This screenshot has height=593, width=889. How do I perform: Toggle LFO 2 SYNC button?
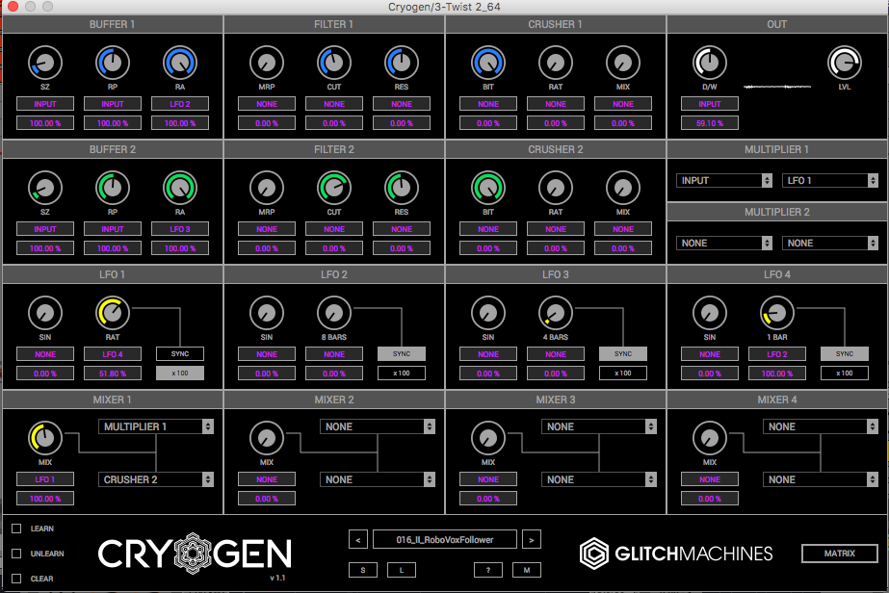pyautogui.click(x=402, y=353)
